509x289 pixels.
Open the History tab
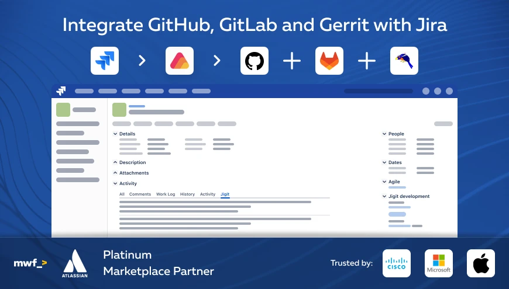click(x=187, y=194)
